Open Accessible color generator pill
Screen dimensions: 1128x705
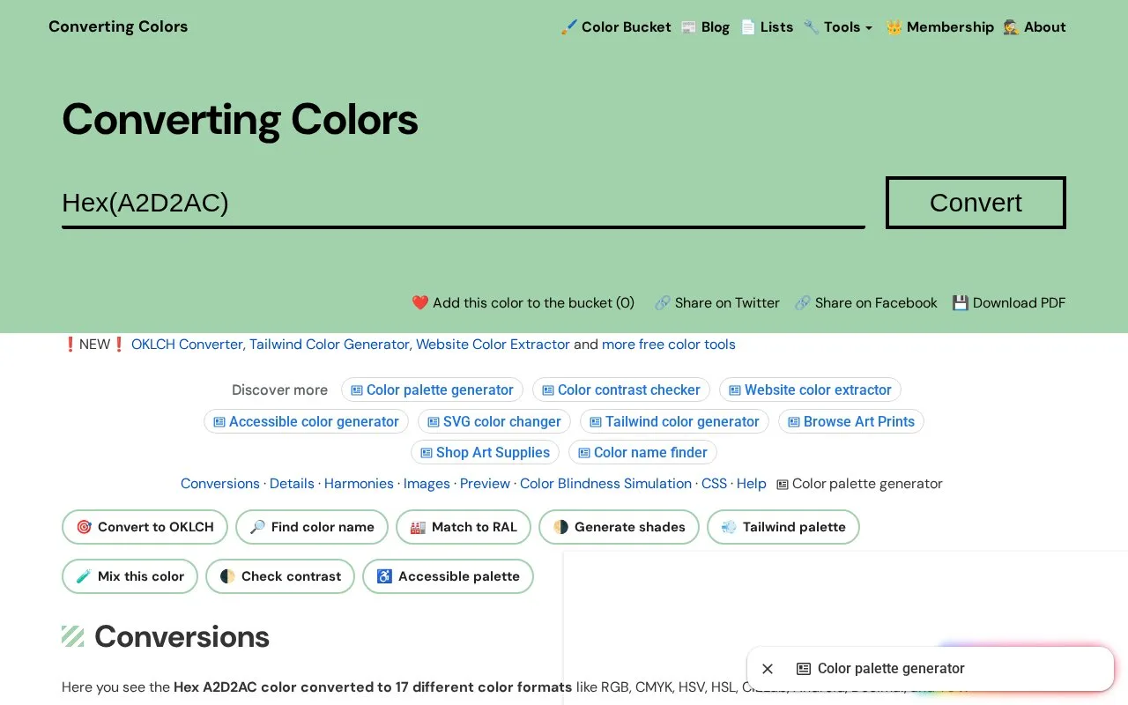coord(306,421)
